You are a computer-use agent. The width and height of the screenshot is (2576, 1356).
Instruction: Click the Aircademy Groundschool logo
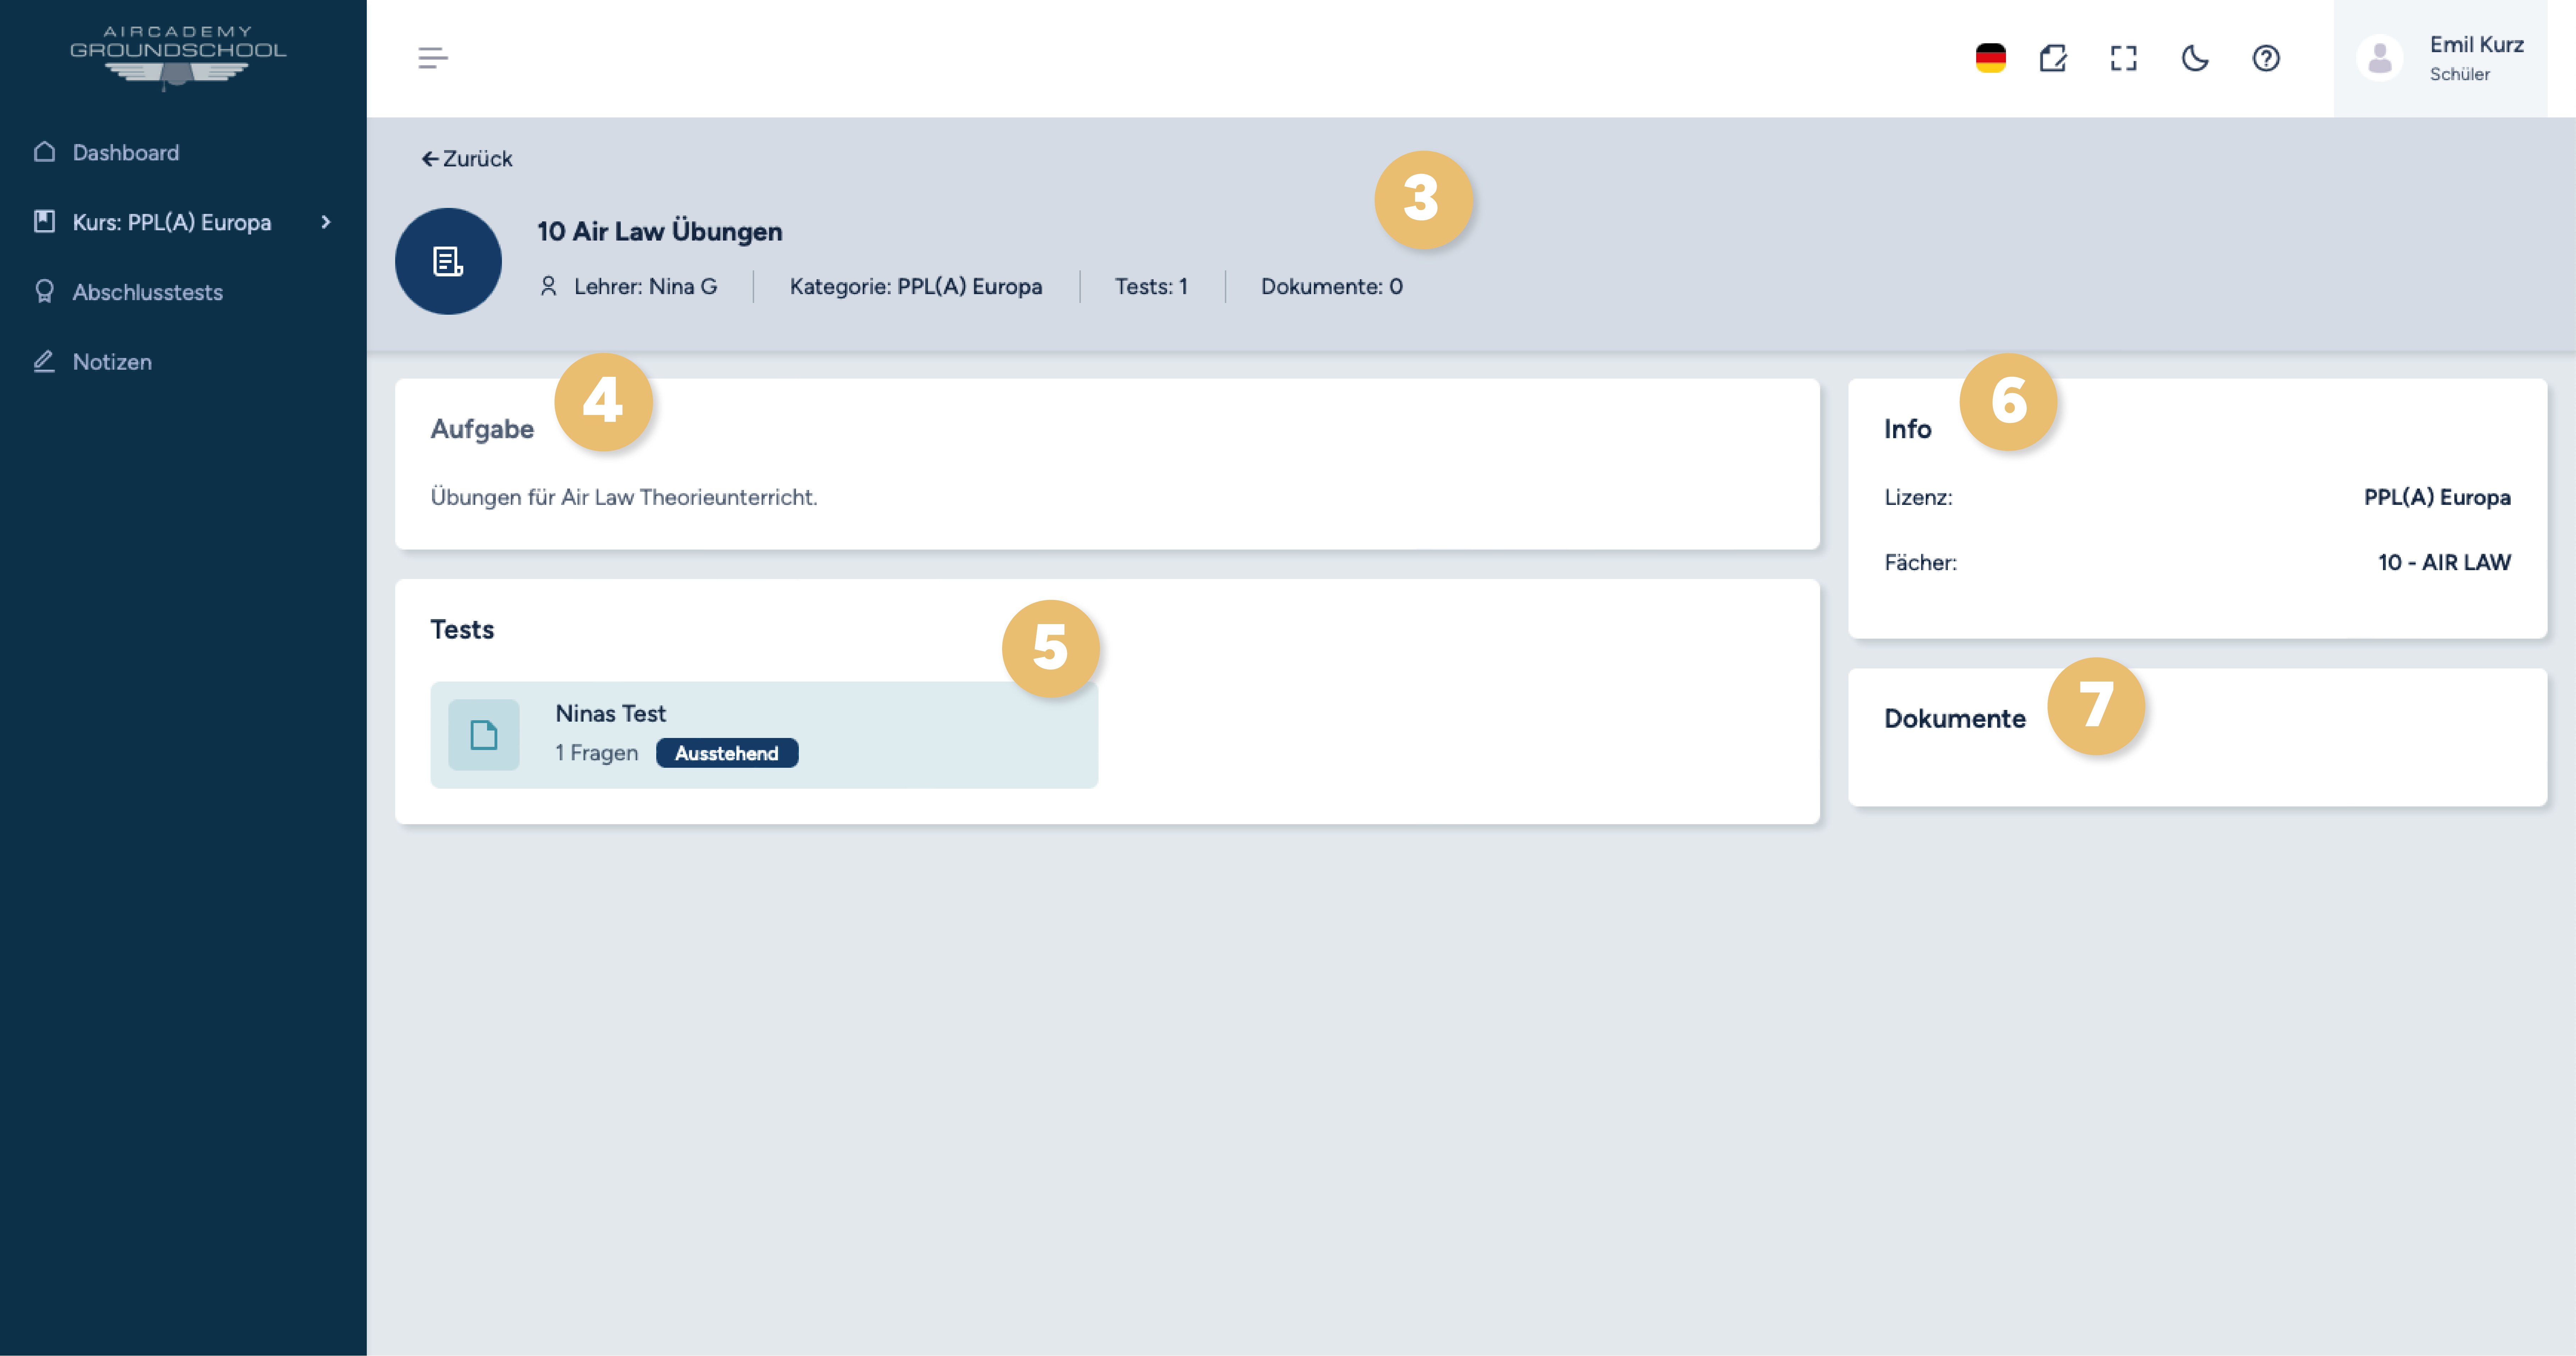click(178, 58)
